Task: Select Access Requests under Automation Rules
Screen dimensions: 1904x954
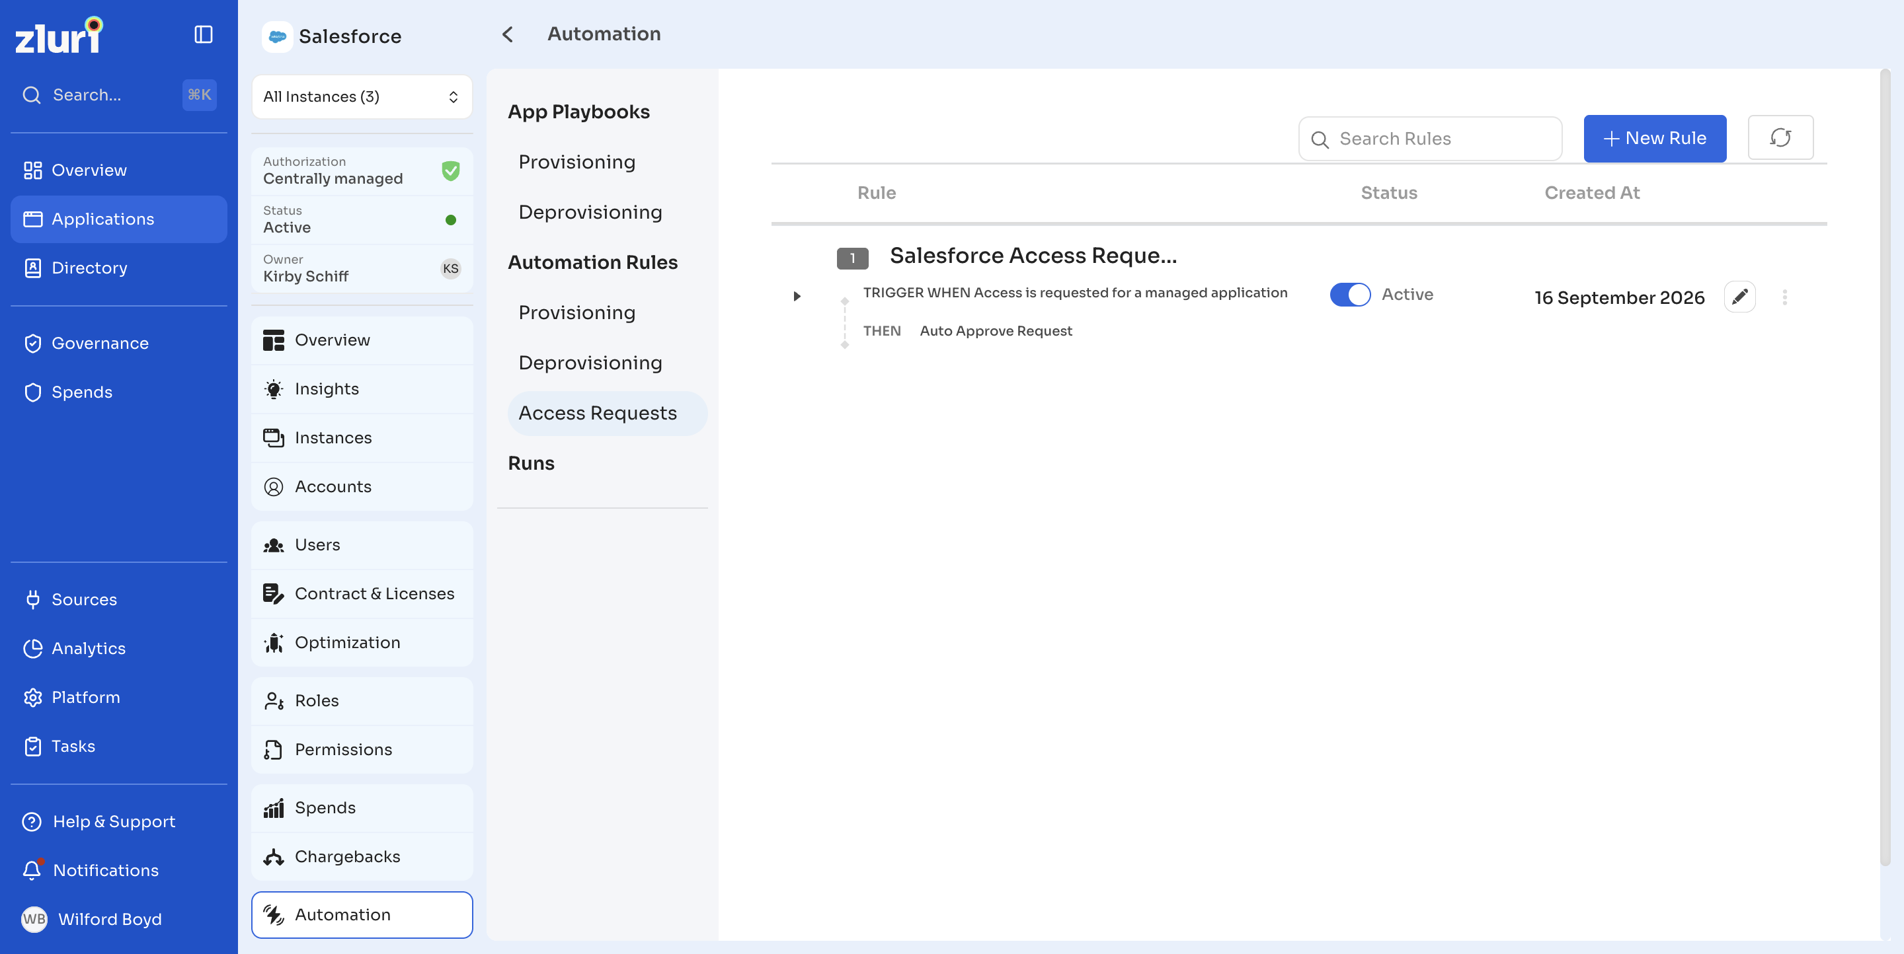Action: click(x=607, y=413)
